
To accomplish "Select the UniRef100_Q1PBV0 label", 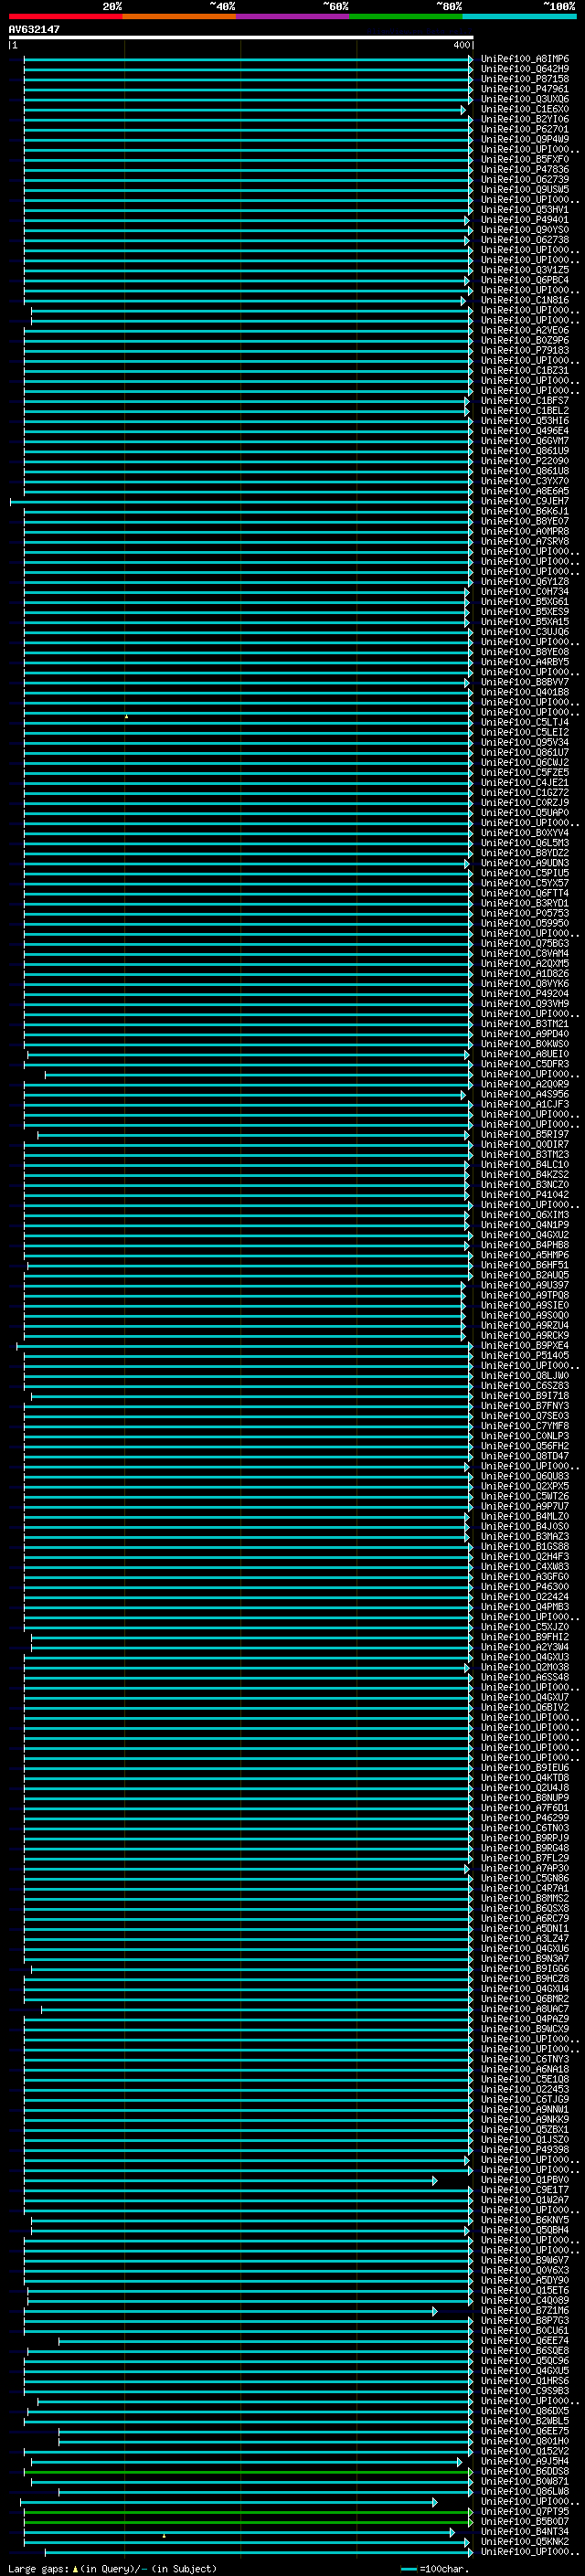I will 524,2180.
